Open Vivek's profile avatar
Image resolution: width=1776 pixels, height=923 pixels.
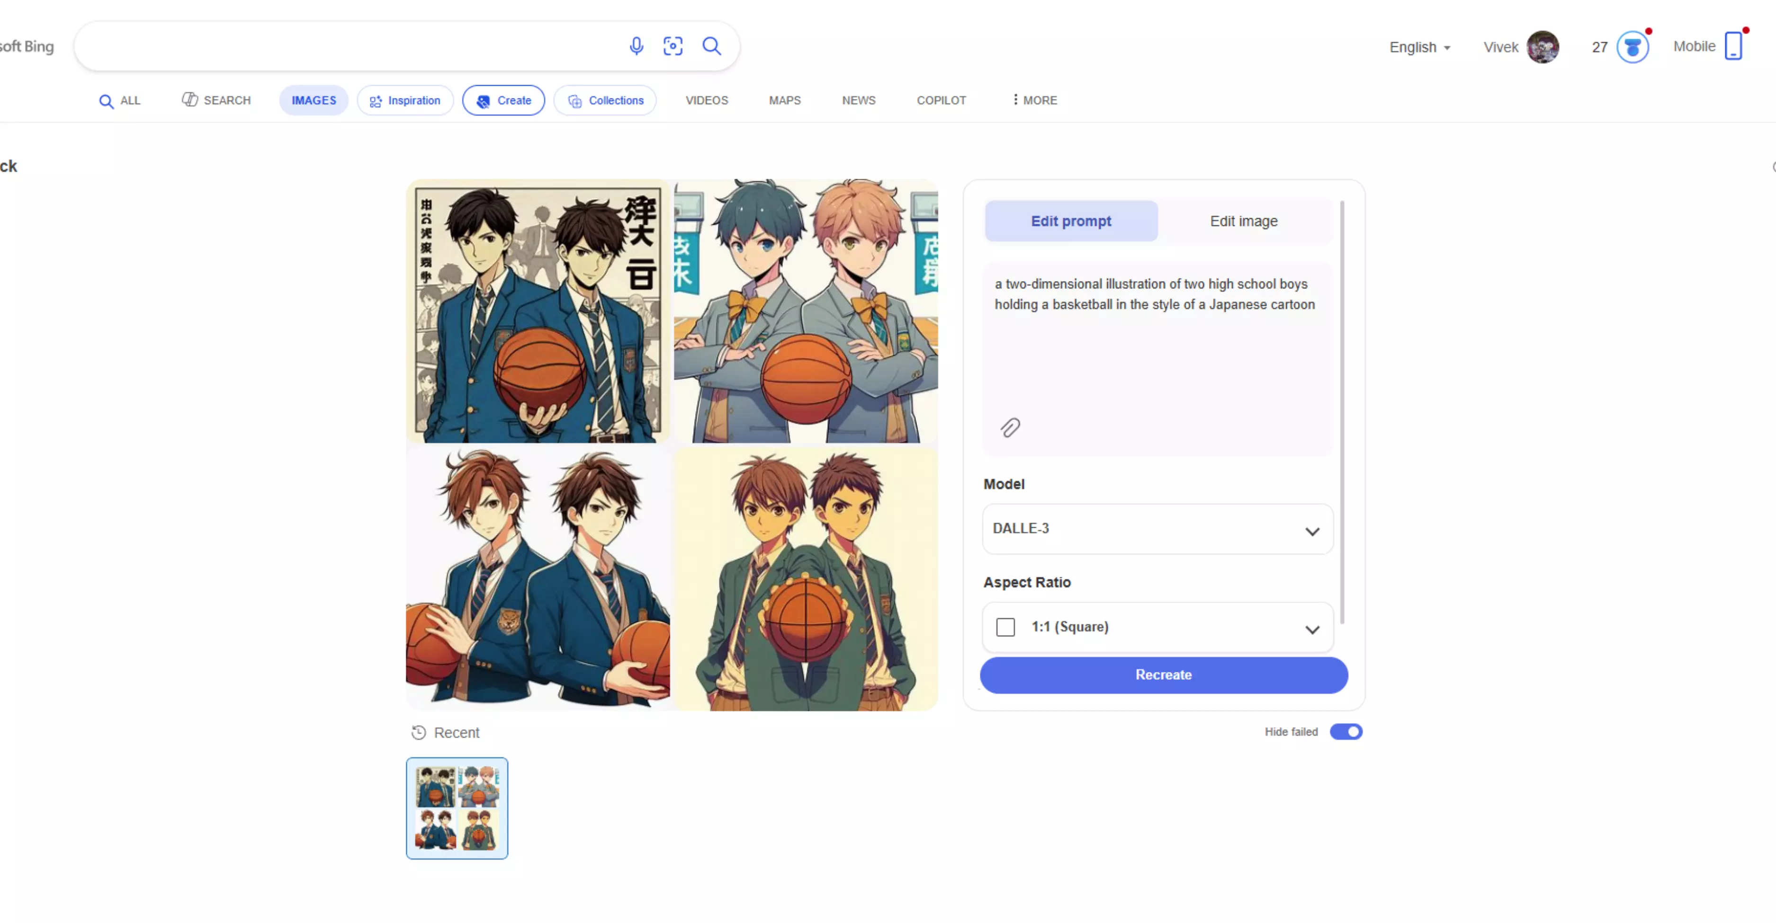click(x=1543, y=47)
